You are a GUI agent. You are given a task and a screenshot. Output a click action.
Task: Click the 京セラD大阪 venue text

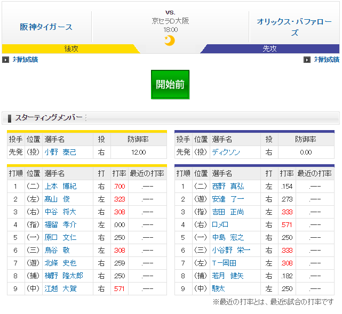170,21
